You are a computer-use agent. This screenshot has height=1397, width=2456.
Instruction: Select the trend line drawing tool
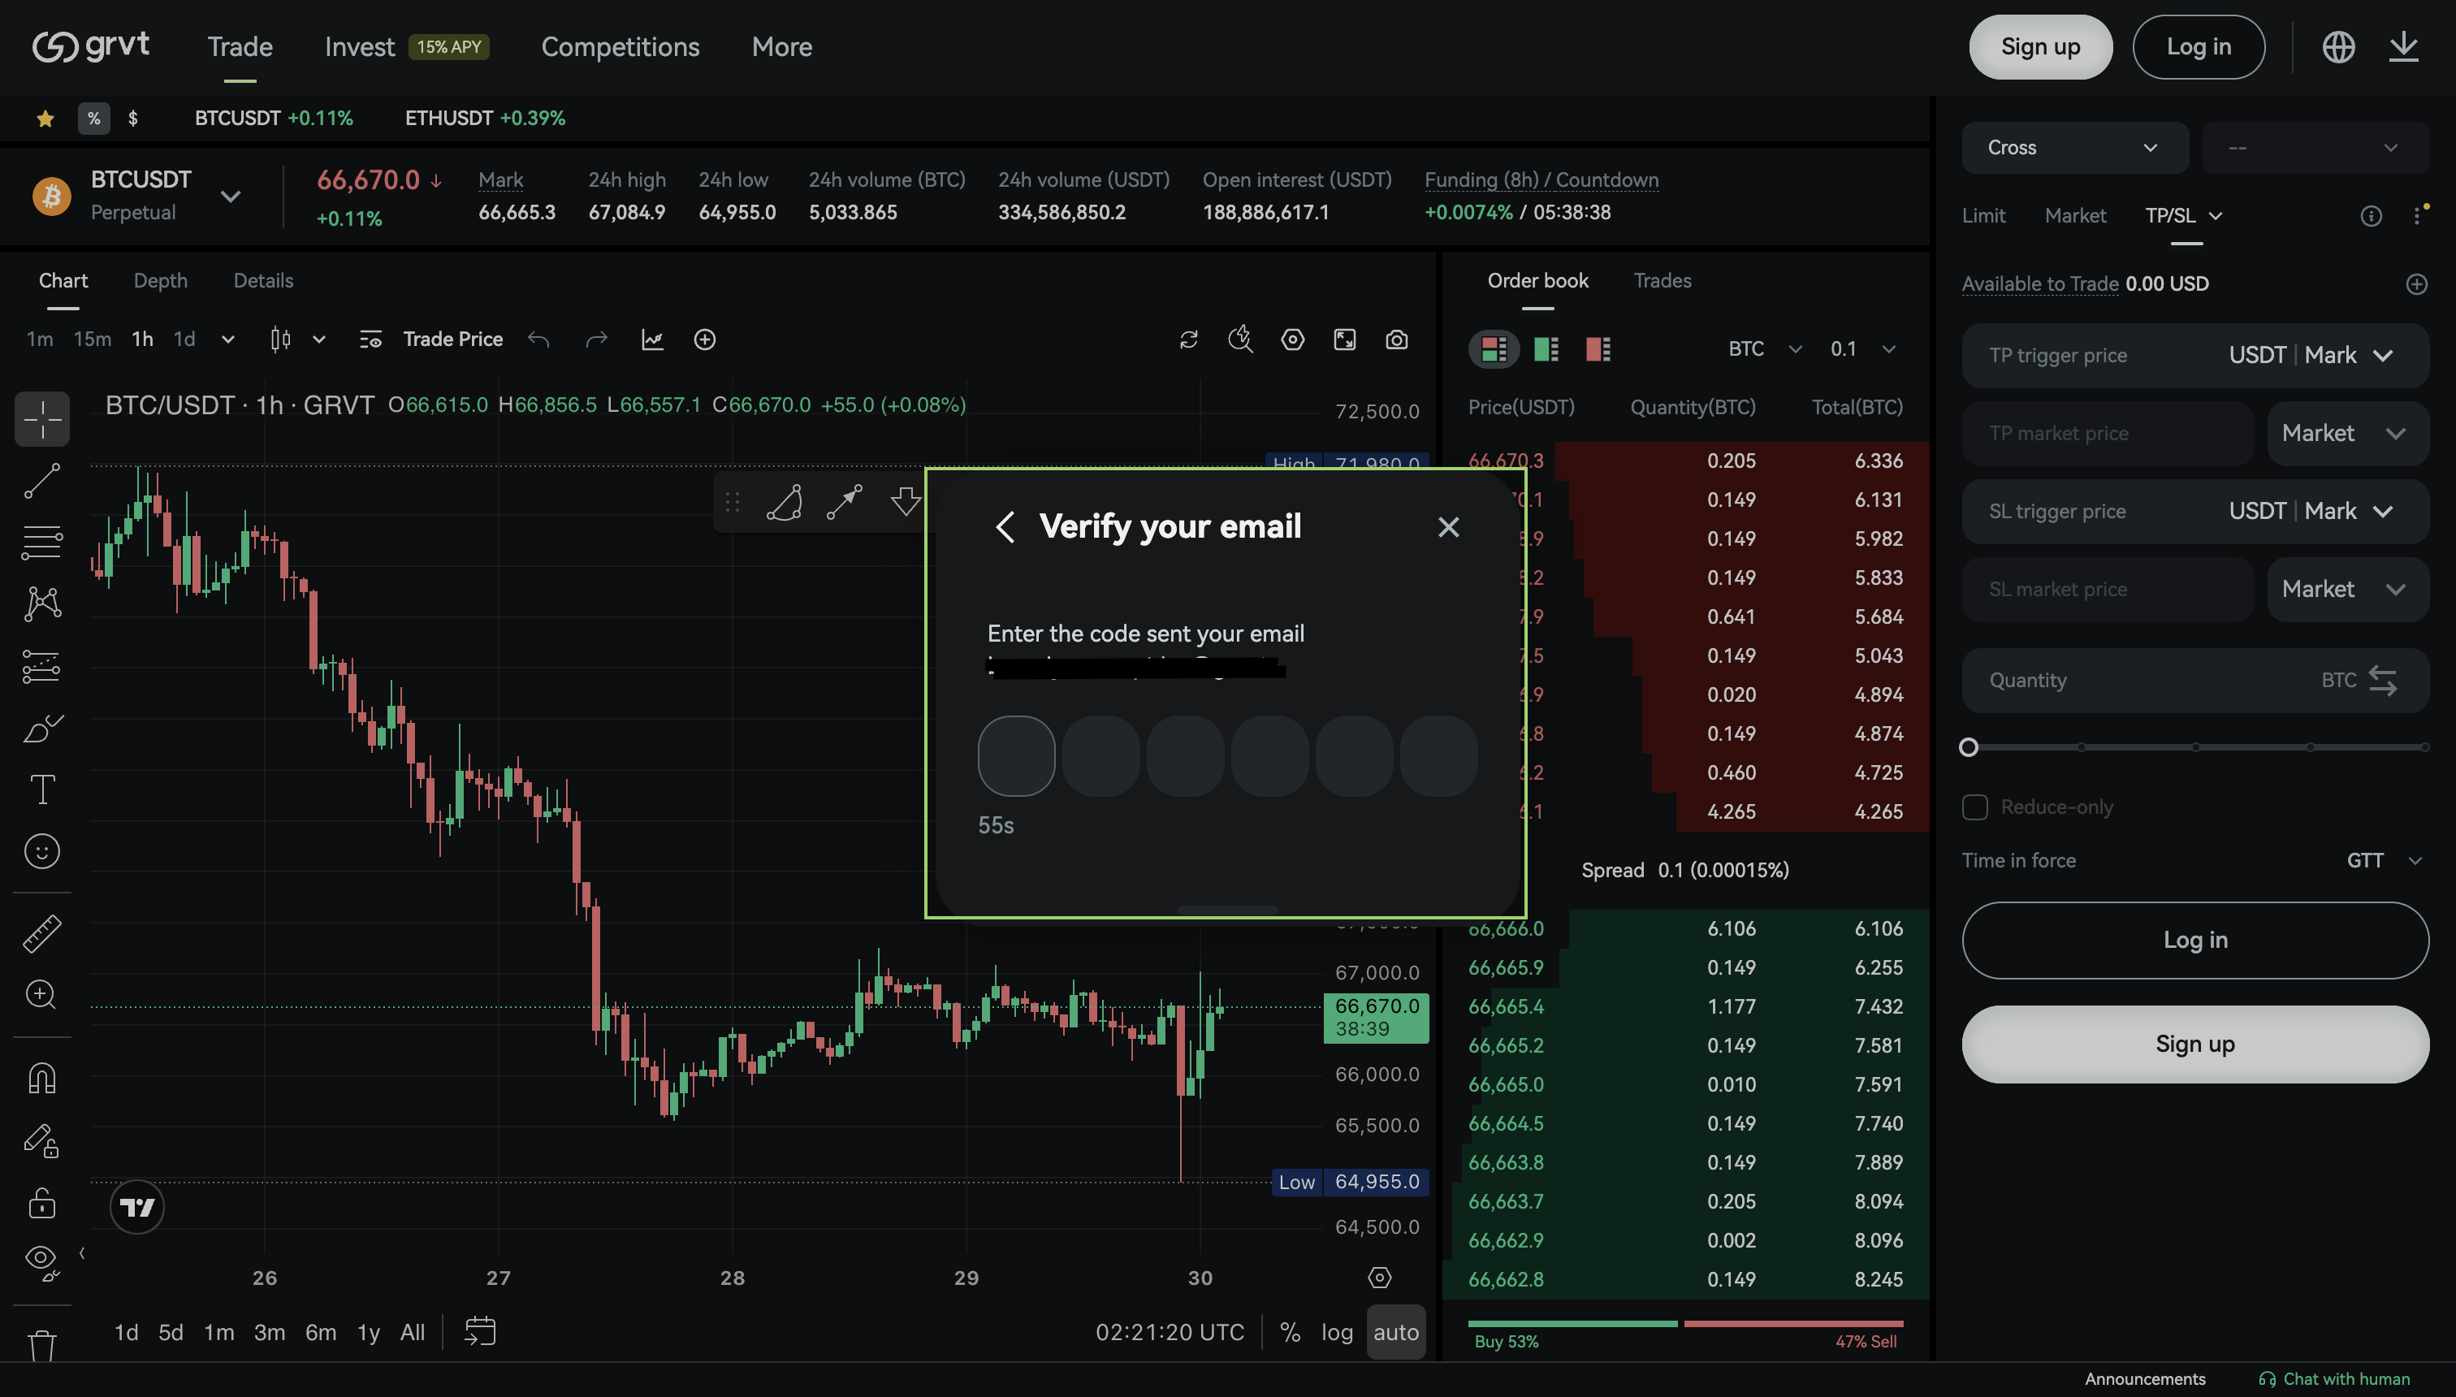pyautogui.click(x=42, y=481)
